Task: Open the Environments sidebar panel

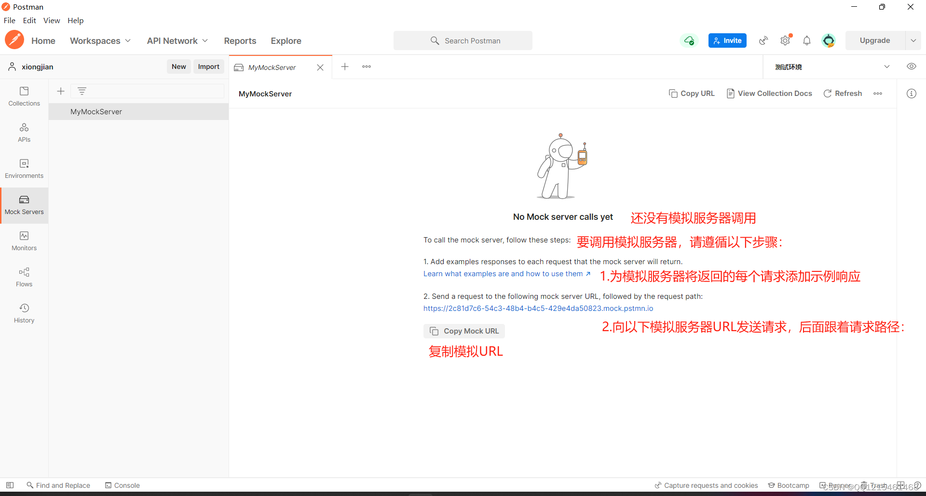Action: [24, 169]
